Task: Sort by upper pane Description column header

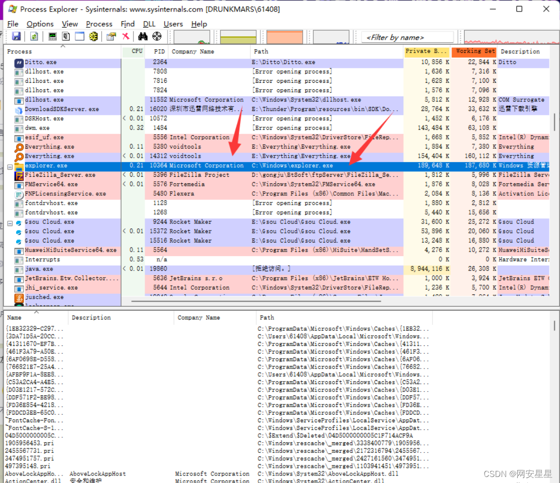Action: [x=524, y=51]
